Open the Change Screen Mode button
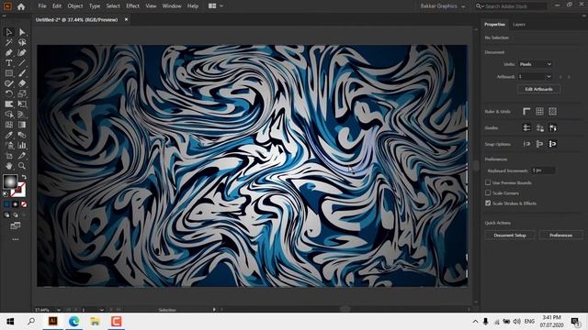Screen dimensions: 588x330 coord(16,225)
